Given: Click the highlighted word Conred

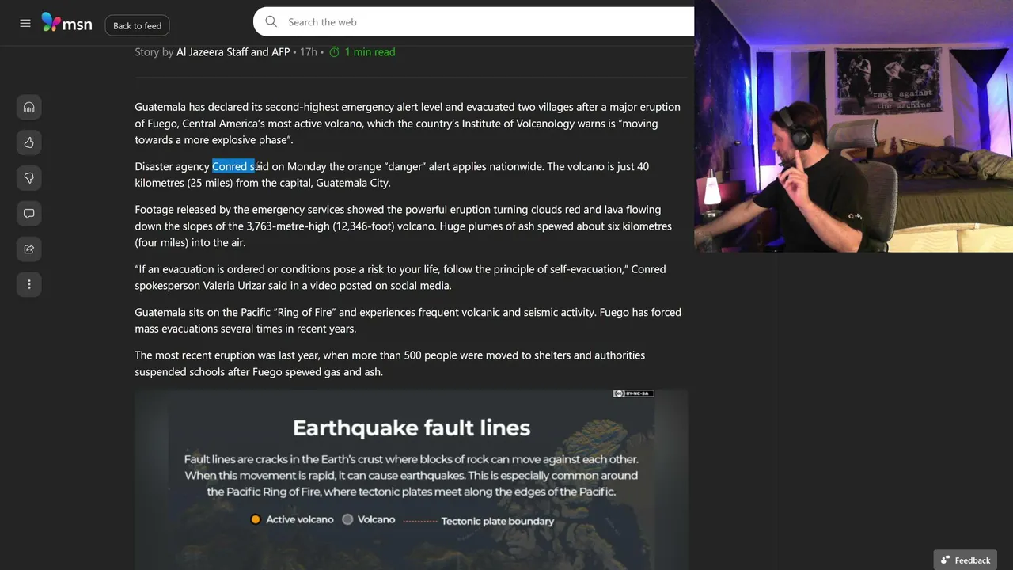Looking at the screenshot, I should click(230, 166).
